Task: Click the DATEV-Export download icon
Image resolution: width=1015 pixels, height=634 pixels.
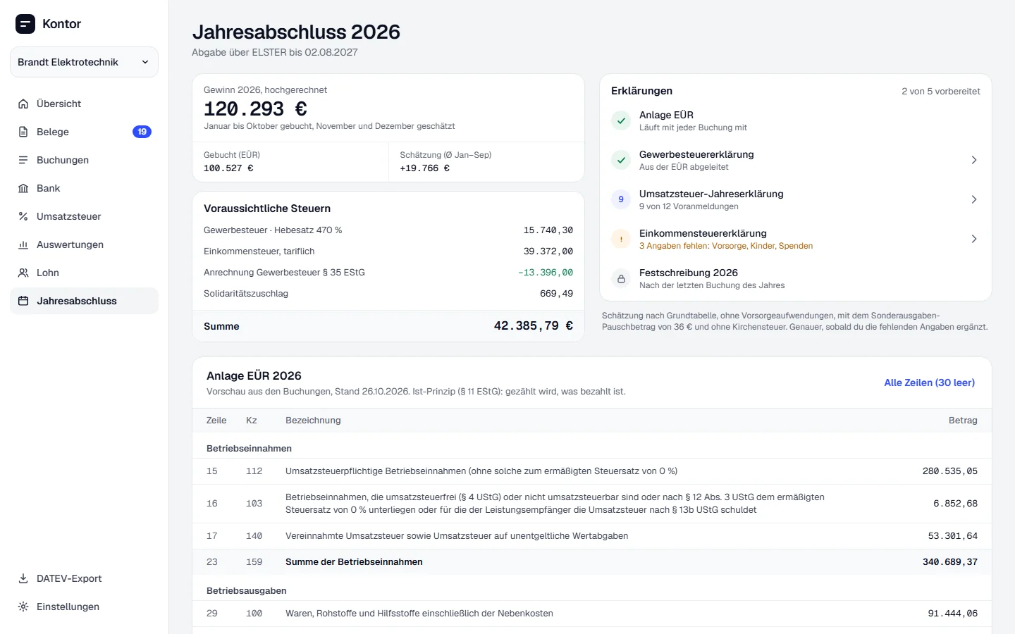Action: 23,578
